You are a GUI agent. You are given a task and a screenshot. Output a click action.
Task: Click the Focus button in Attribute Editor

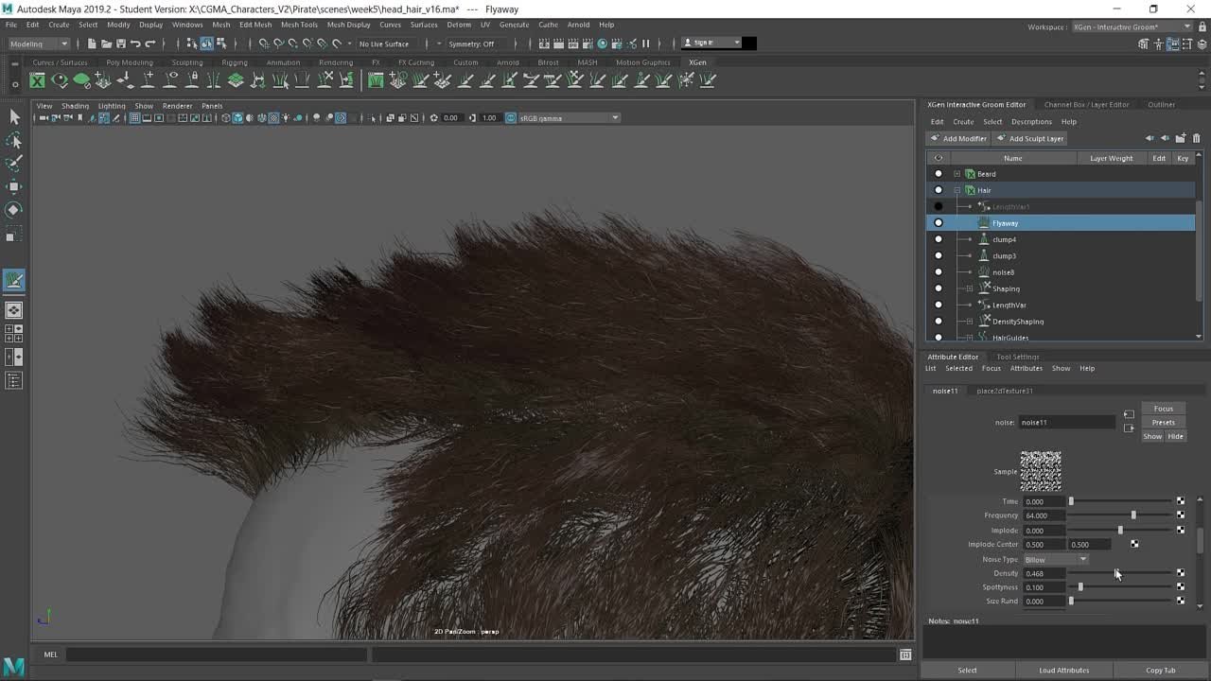click(1163, 409)
